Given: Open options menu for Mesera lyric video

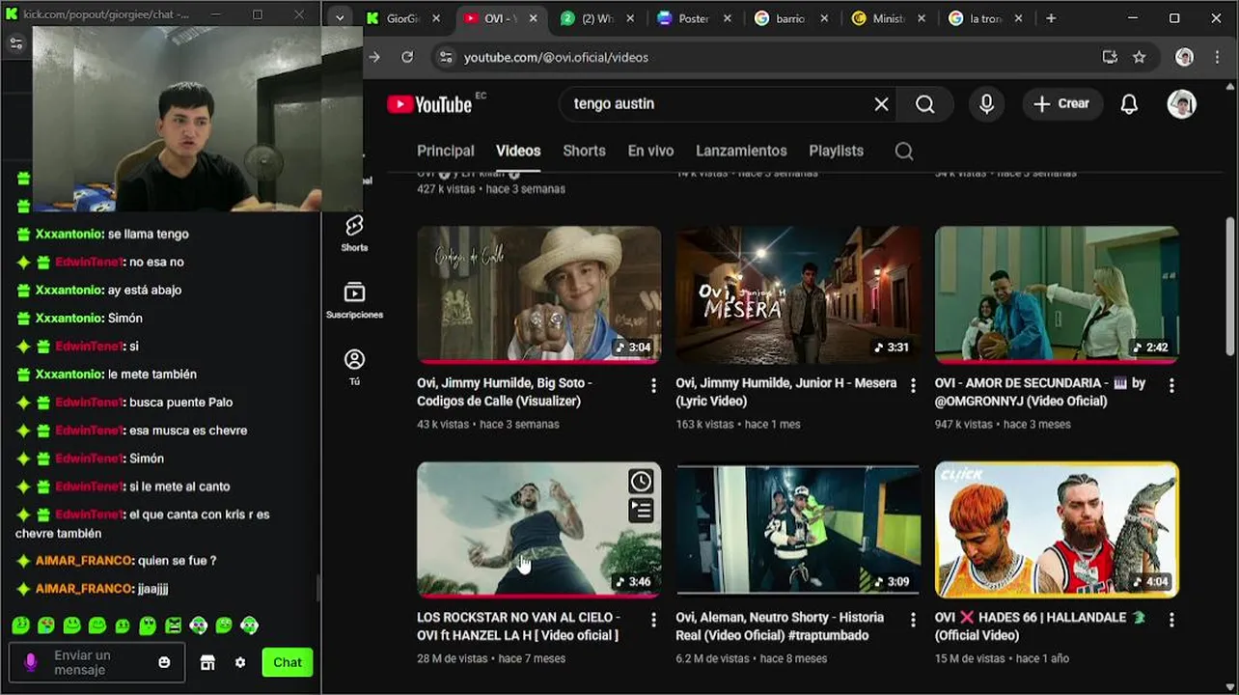Looking at the screenshot, I should (x=913, y=385).
